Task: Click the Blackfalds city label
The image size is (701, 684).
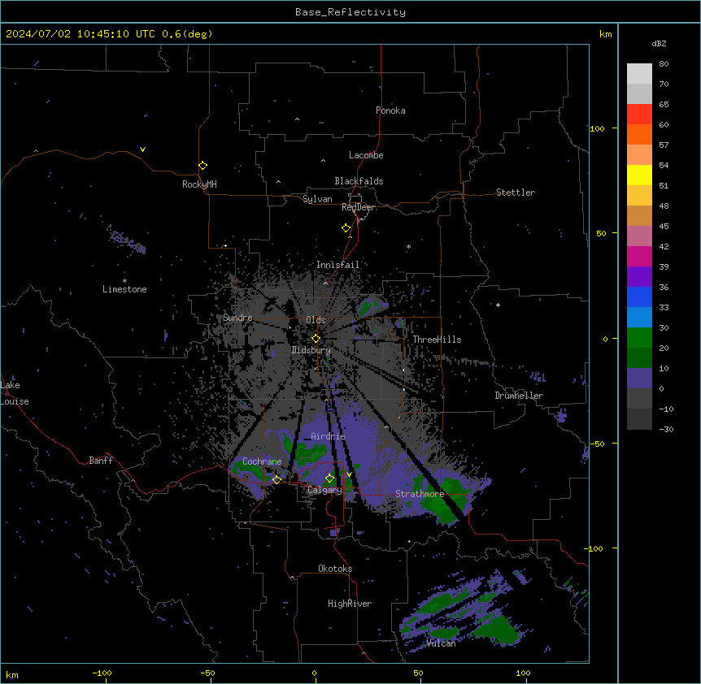Action: [x=359, y=181]
